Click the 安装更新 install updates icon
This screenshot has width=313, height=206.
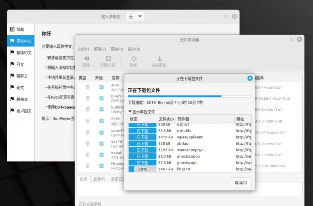coord(160,58)
